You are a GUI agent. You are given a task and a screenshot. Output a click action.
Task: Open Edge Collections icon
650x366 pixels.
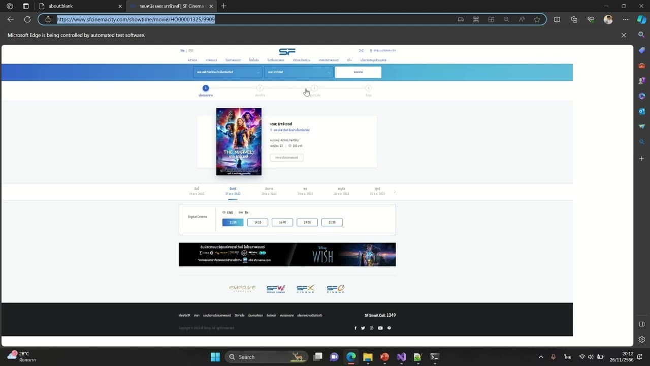pos(574,19)
